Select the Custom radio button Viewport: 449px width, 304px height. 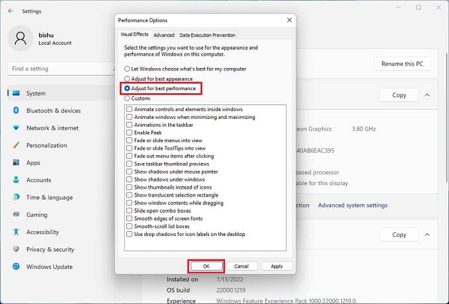[x=127, y=98]
